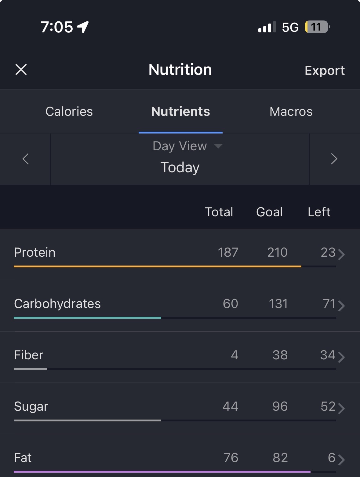Open Fat details chevron
The height and width of the screenshot is (477, 360).
click(342, 459)
